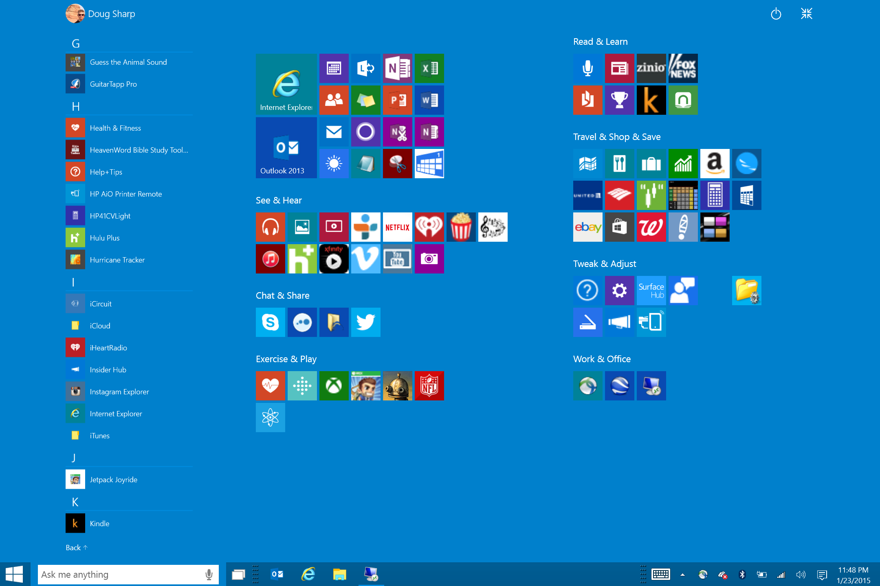Viewport: 880px width, 586px height.
Task: Open Task View on the taskbar
Action: [x=238, y=575]
